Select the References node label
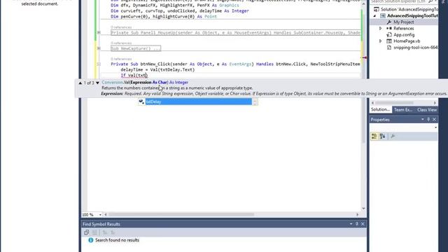 tap(403, 28)
